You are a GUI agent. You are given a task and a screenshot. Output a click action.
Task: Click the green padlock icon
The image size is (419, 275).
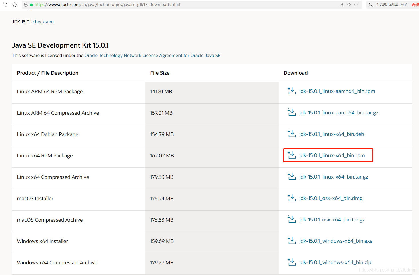click(x=31, y=5)
